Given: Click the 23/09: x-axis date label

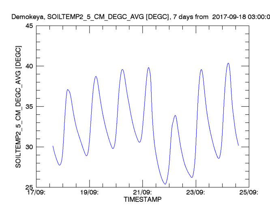Looking at the screenshot, I should click(195, 192).
